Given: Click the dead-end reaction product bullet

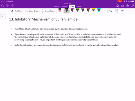Looking at the screenshot, I should click(x=66, y=45).
